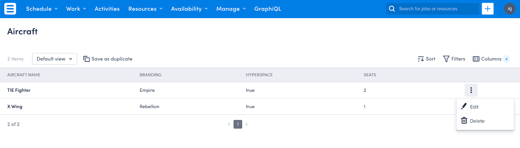Open the three-dot row actions menu
Image resolution: width=520 pixels, height=148 pixels.
(471, 90)
